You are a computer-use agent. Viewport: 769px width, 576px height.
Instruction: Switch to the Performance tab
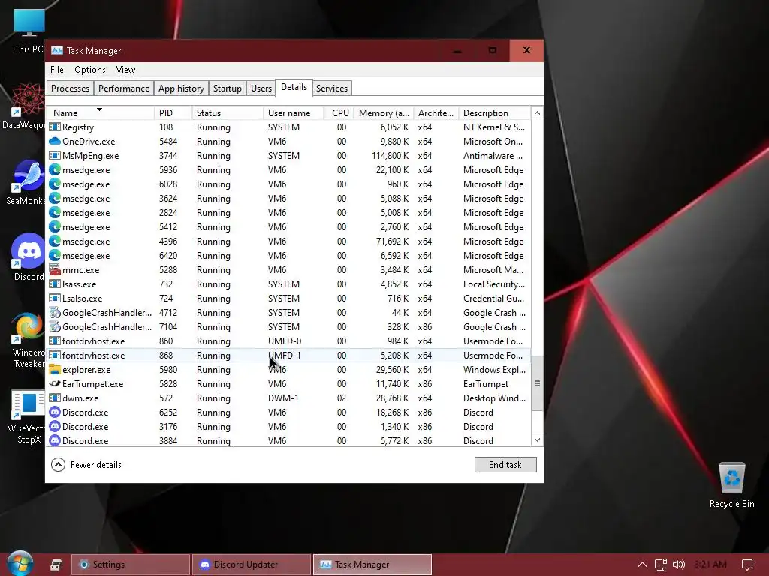[124, 88]
